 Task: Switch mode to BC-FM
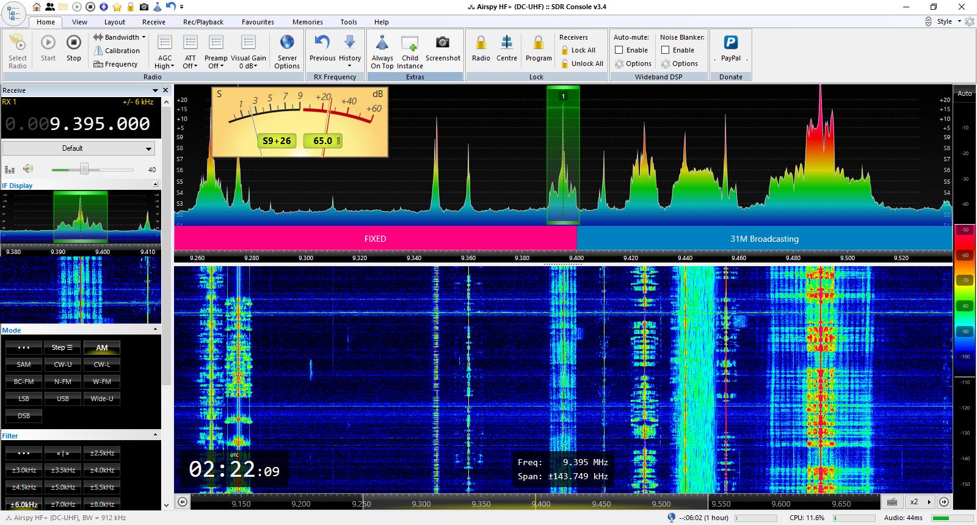click(24, 382)
